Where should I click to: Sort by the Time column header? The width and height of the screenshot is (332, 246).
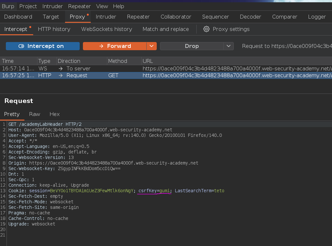[19, 61]
